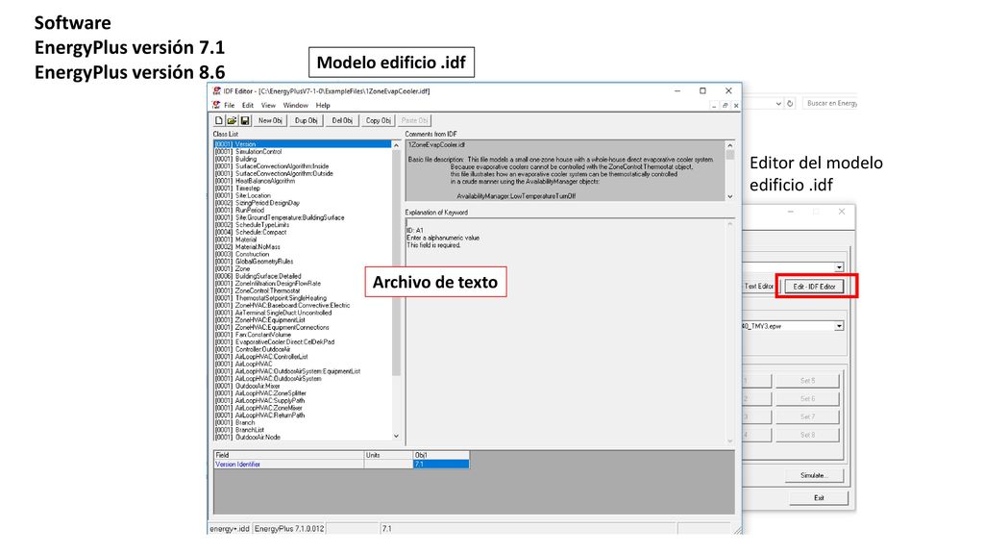Click Simulate... button in EP-Launch

coord(814,475)
